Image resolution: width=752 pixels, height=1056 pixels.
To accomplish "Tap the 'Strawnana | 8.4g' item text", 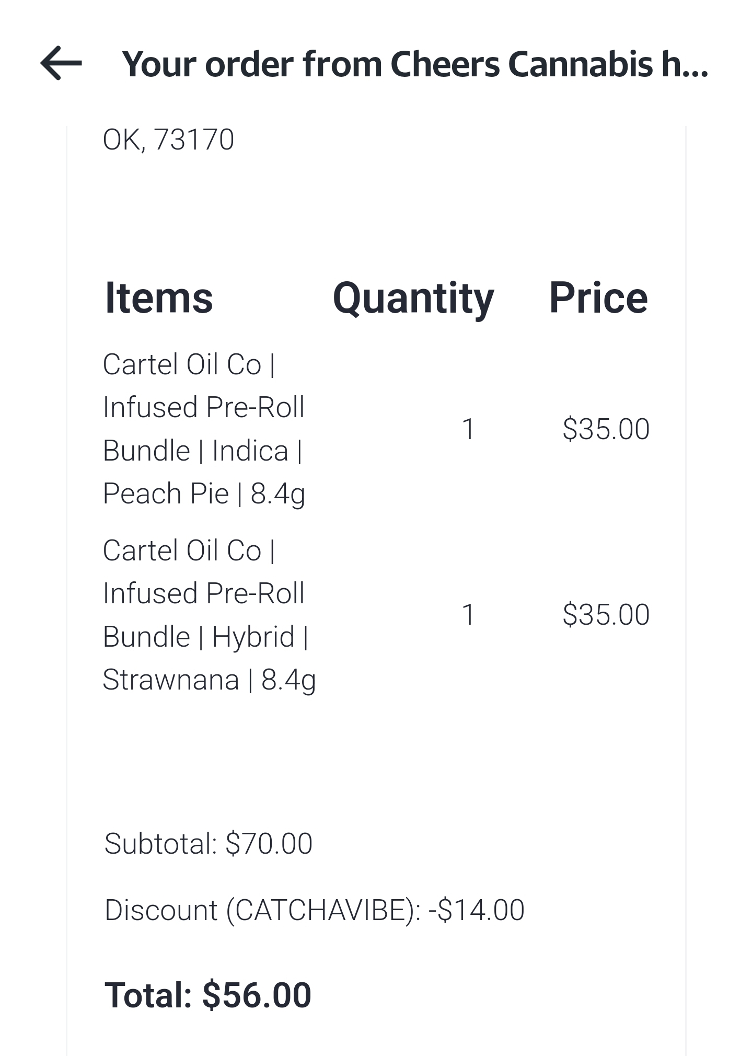I will coord(209,680).
